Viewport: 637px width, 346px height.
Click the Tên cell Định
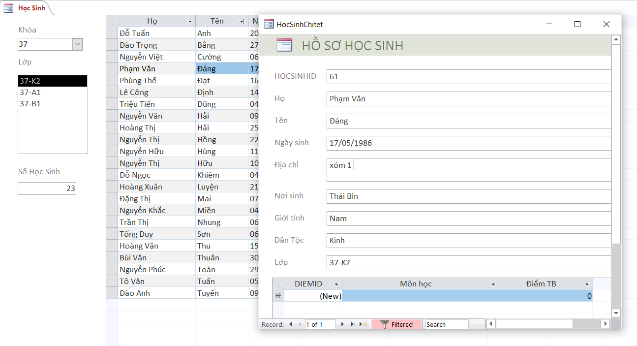pyautogui.click(x=222, y=92)
